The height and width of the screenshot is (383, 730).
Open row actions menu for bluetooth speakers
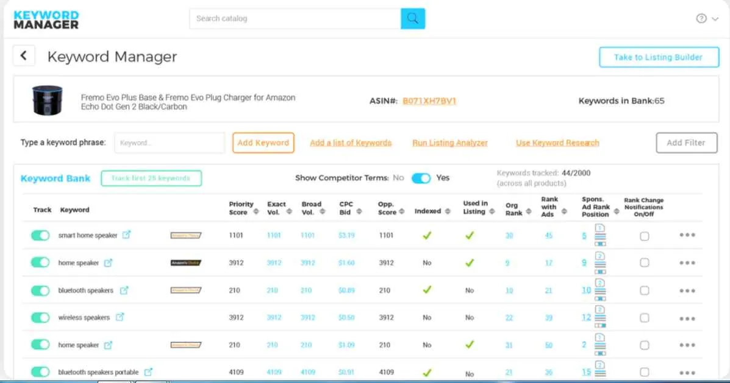click(x=687, y=290)
